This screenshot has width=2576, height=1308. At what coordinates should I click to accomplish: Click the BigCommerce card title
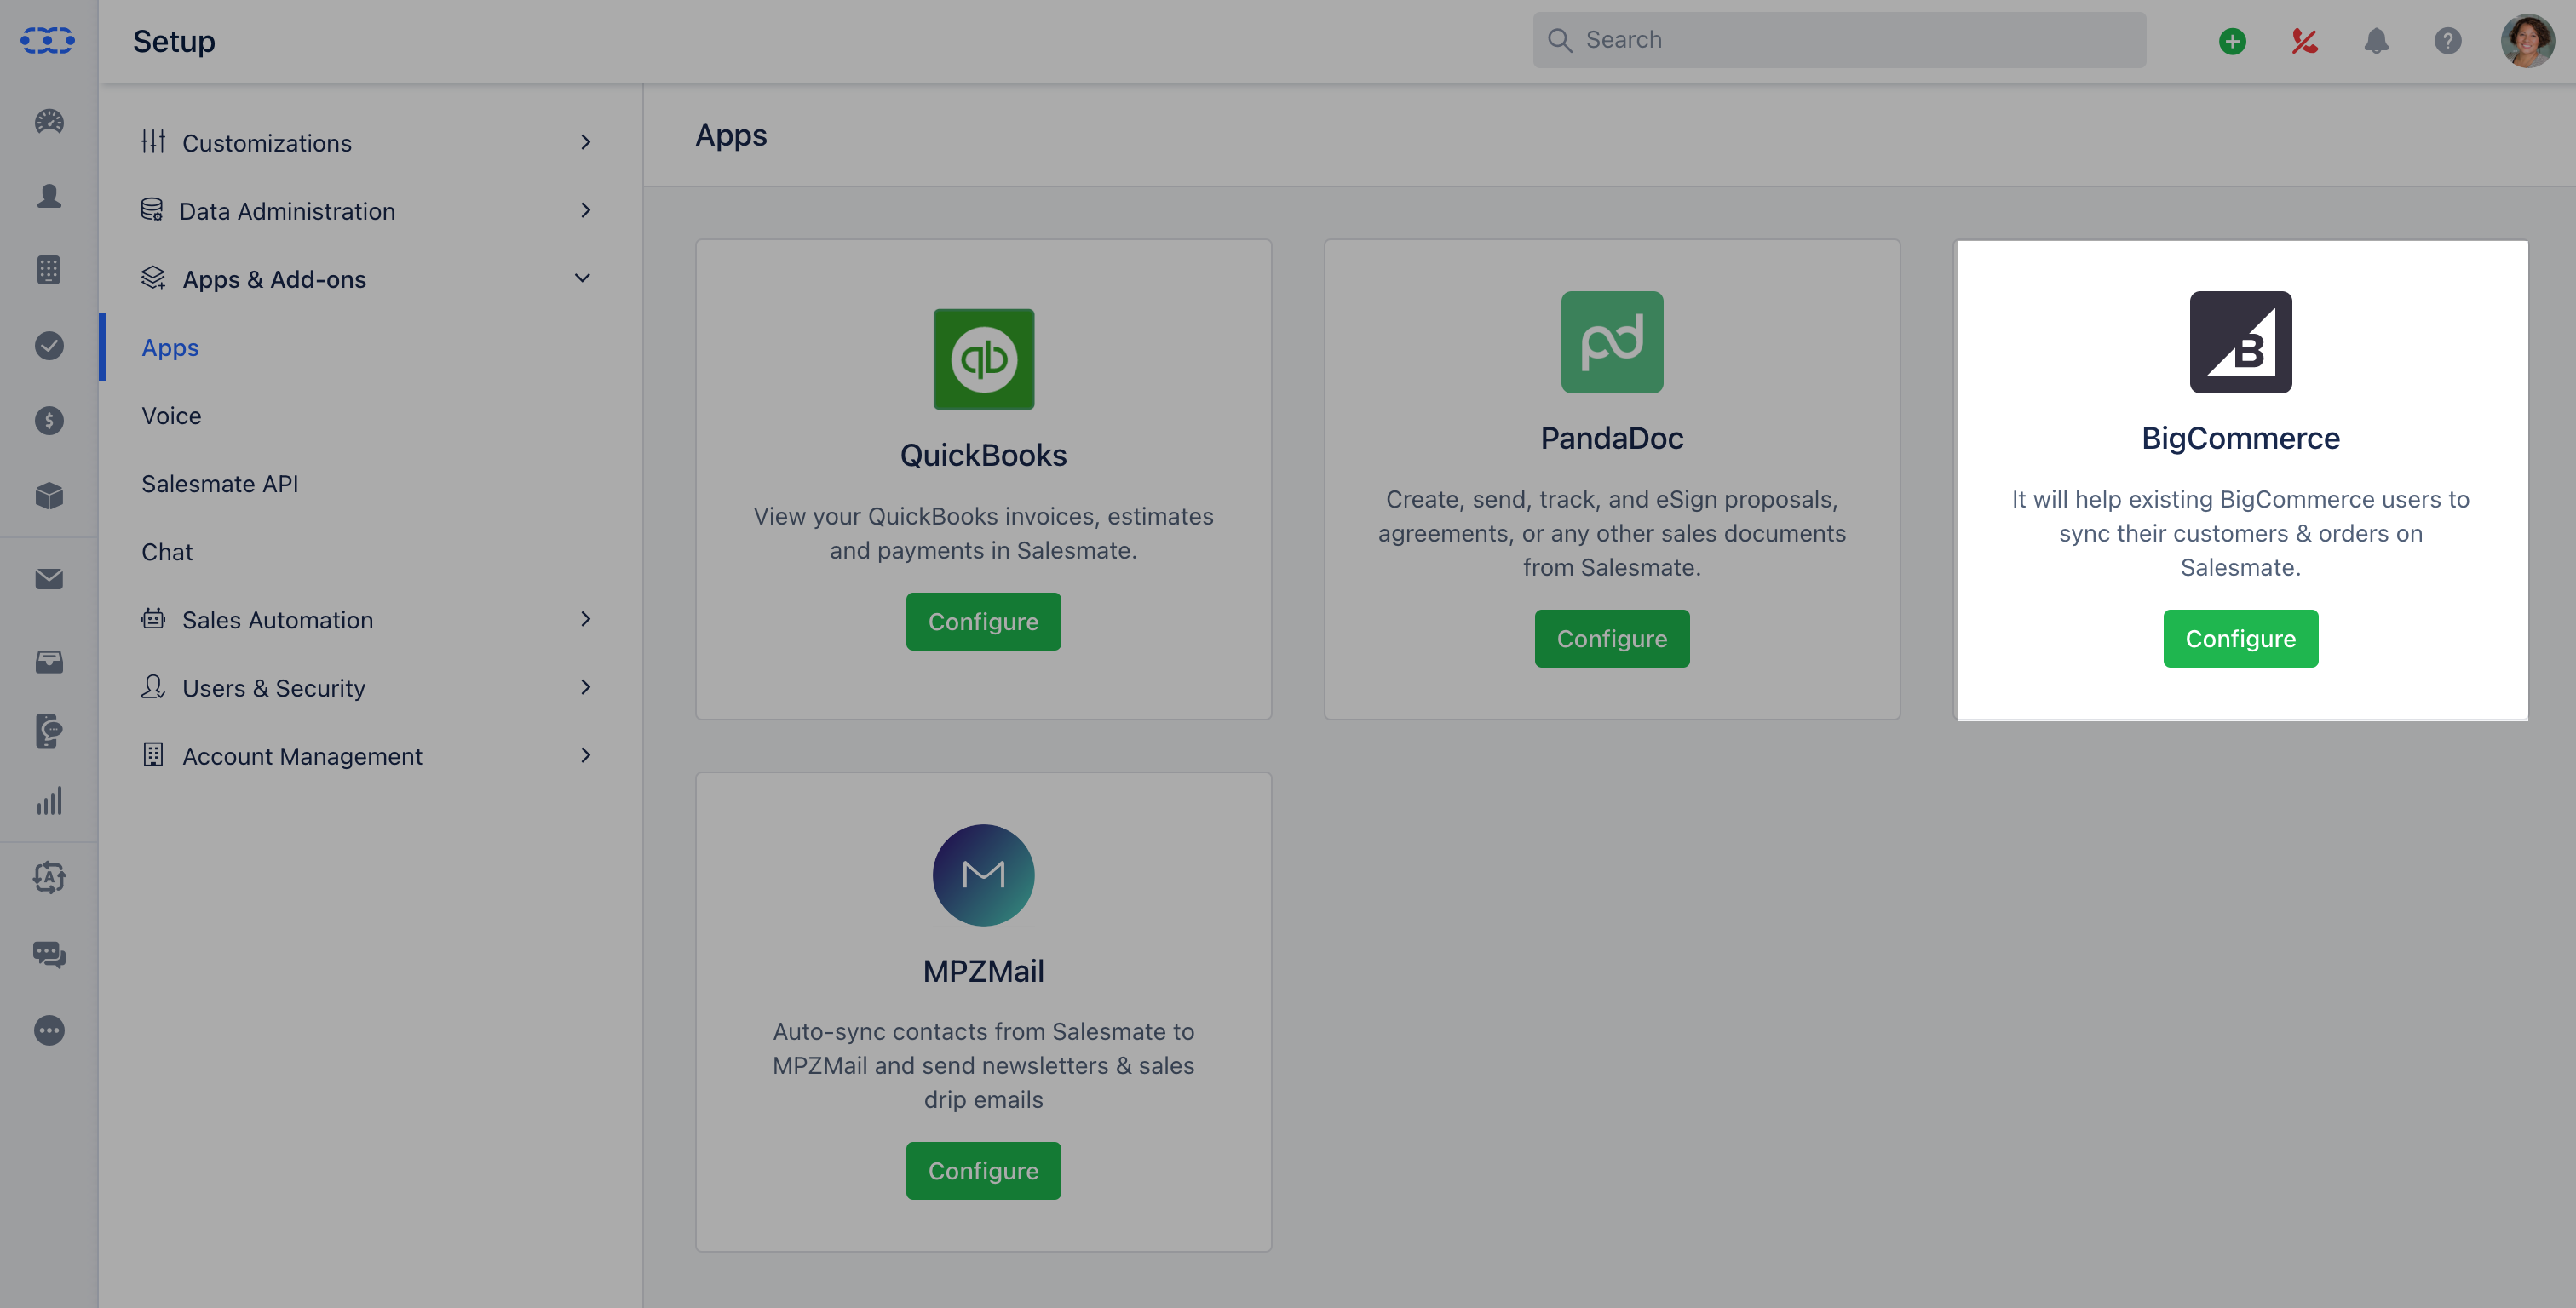2240,439
